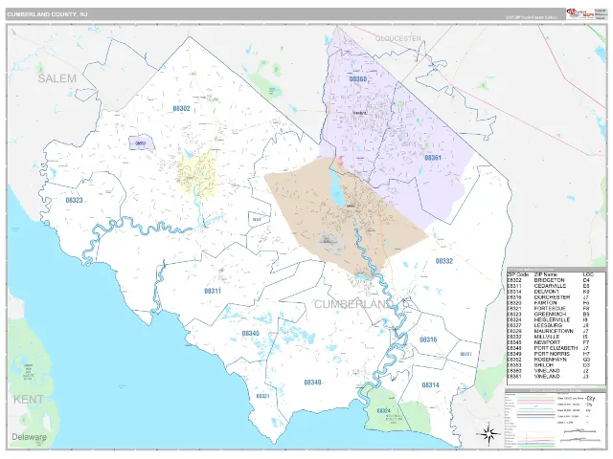Select the DORCHESTER row in the ZIP table
This screenshot has height=459, width=613.
pyautogui.click(x=552, y=297)
